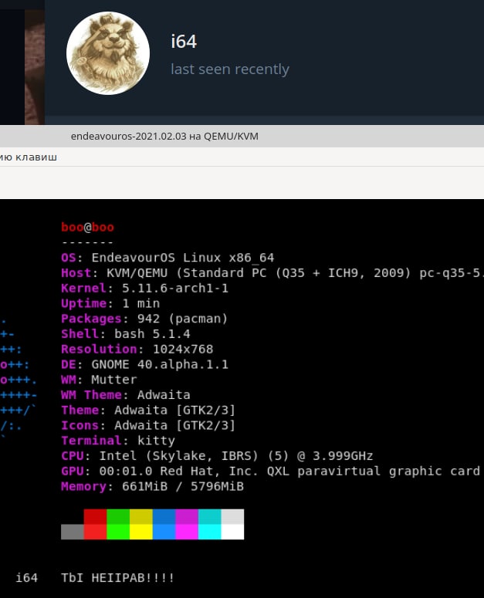Select the Resolution: 1024x768 line
This screenshot has width=484, height=598.
click(x=137, y=350)
